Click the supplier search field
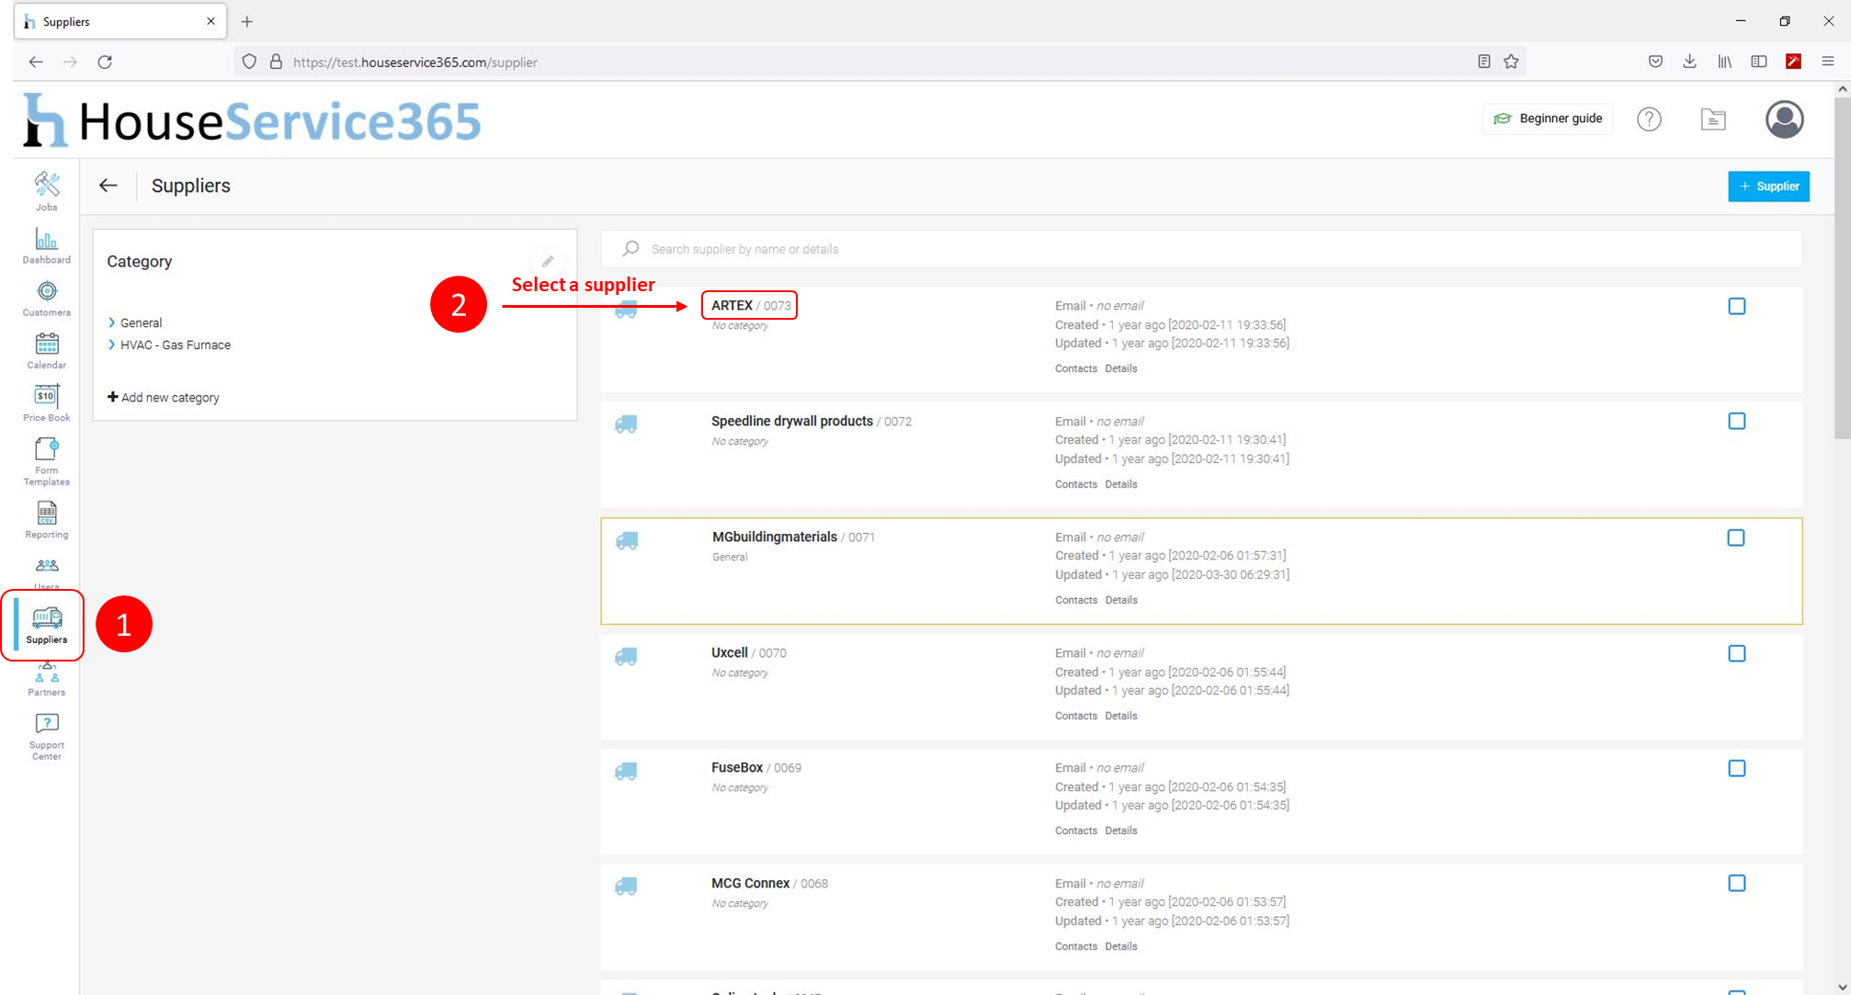This screenshot has width=1851, height=995. [1201, 249]
